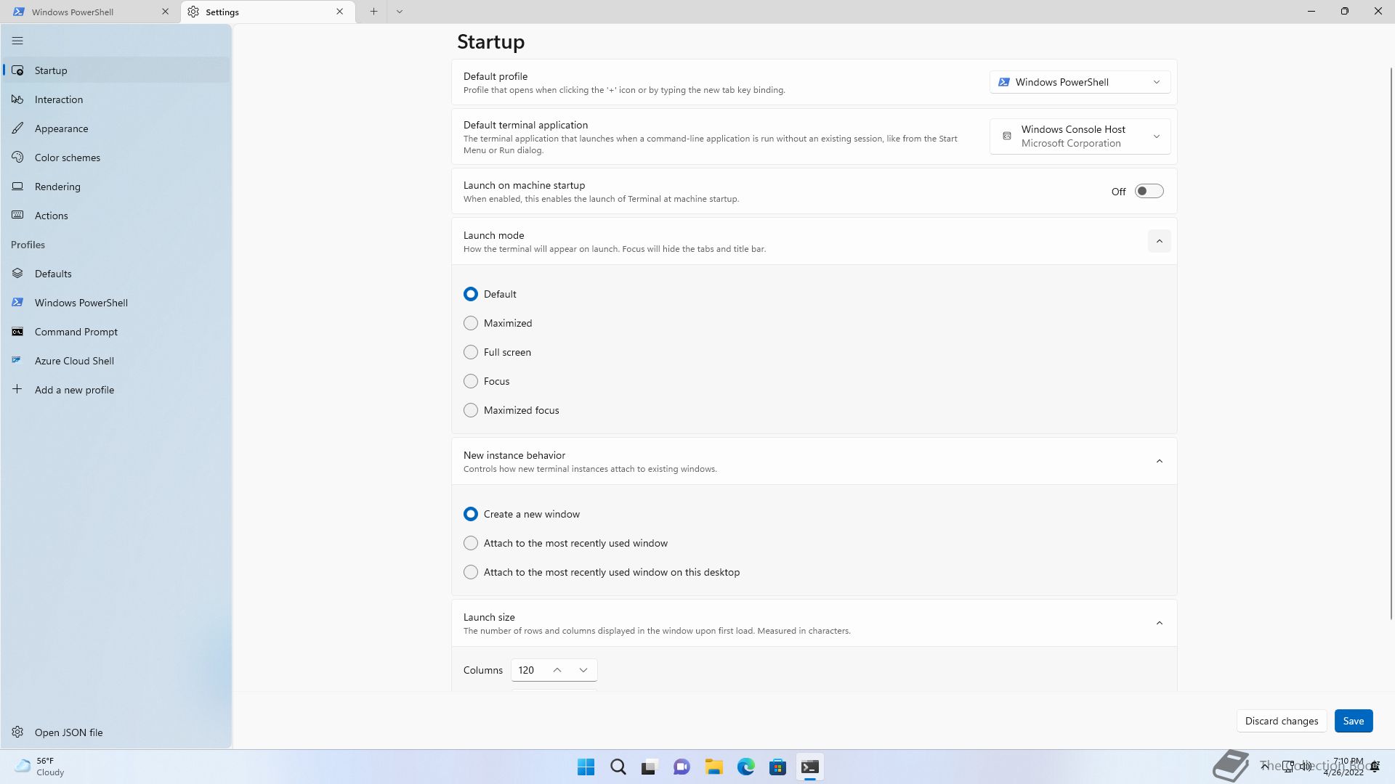Toggle Launch on machine startup switch
1395x784 pixels.
point(1149,192)
